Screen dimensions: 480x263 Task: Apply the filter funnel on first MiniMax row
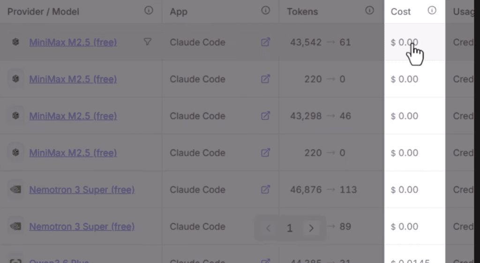[148, 42]
